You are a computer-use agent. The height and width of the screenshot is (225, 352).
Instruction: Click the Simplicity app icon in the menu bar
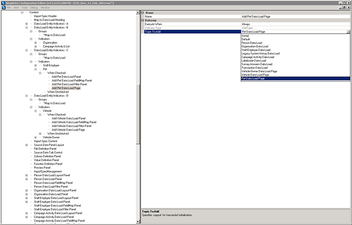coord(3,8)
